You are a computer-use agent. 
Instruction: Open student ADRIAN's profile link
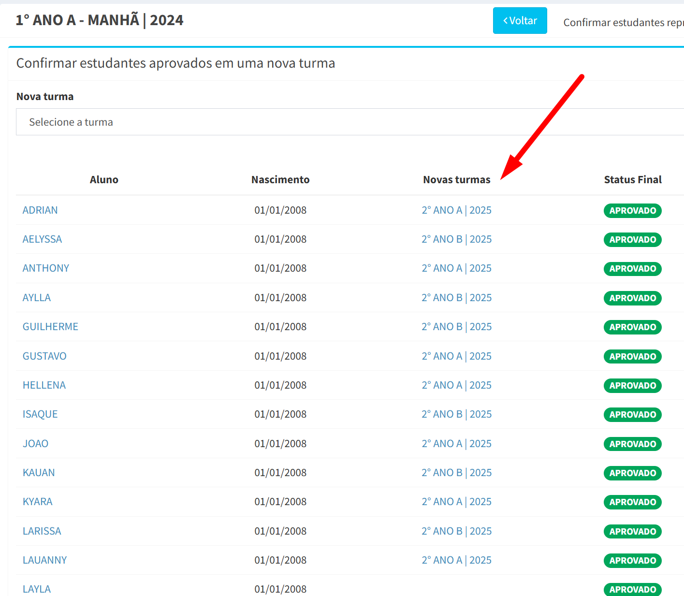(40, 210)
